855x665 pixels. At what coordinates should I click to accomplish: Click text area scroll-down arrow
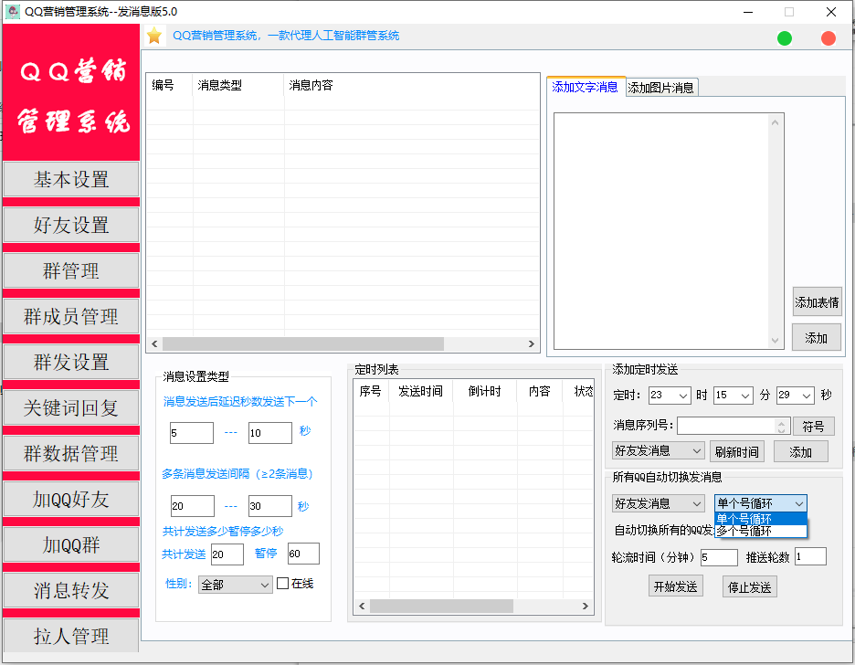[775, 341]
